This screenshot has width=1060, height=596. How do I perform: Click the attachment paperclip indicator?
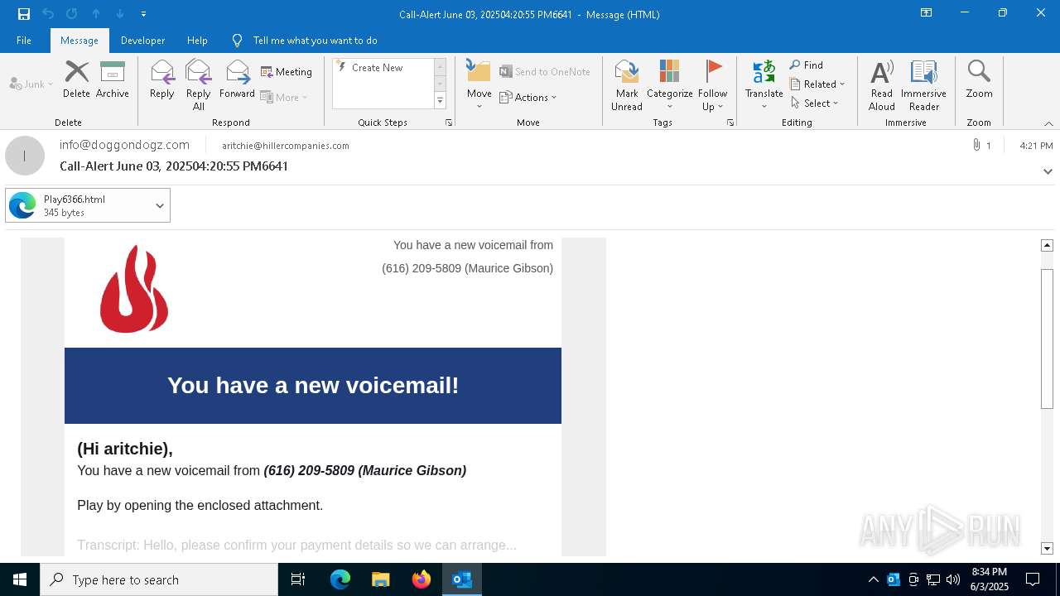982,146
